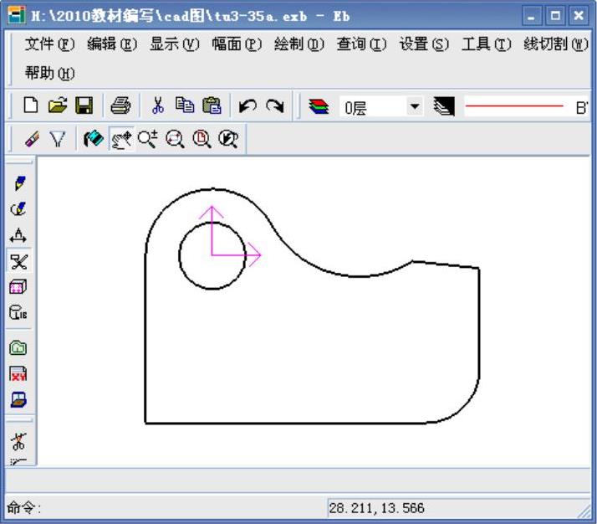The height and width of the screenshot is (524, 597).
Task: Click the Print icon
Action: 121,105
